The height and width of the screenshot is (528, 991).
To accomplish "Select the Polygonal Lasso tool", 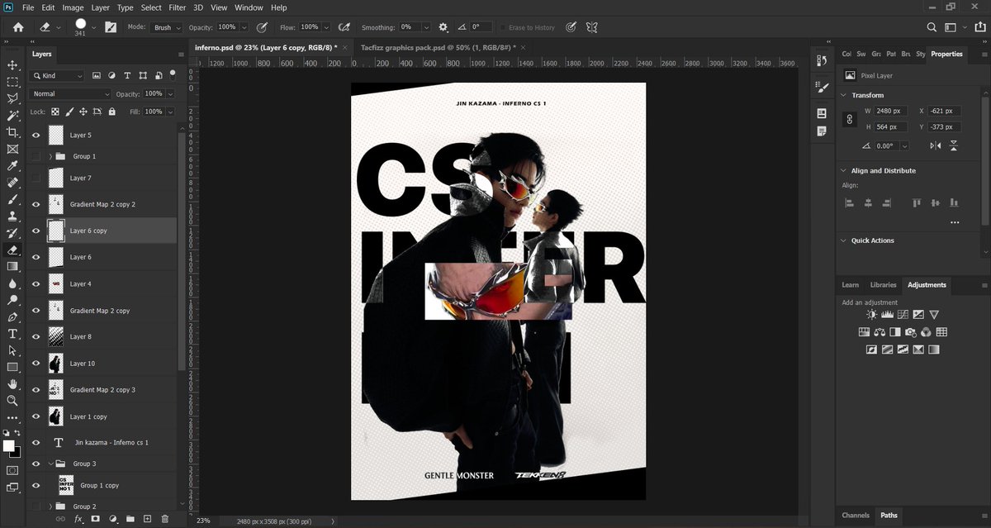I will click(12, 98).
